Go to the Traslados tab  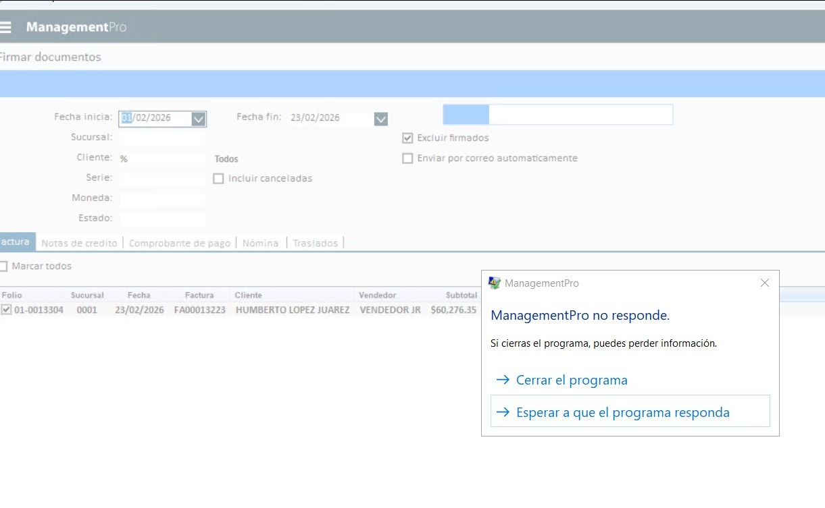(315, 243)
